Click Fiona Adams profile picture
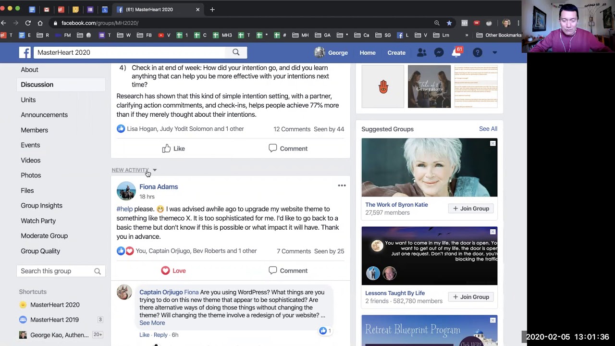 point(126,191)
